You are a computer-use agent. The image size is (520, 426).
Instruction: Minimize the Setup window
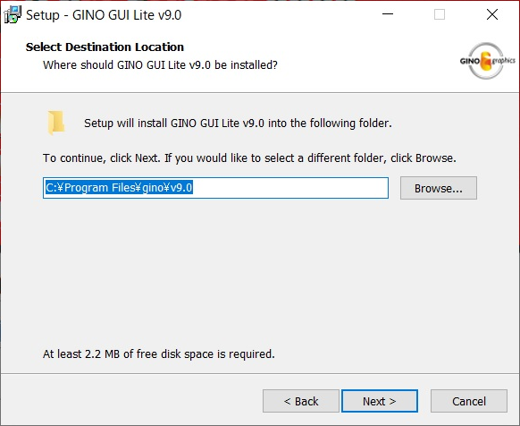coord(388,14)
